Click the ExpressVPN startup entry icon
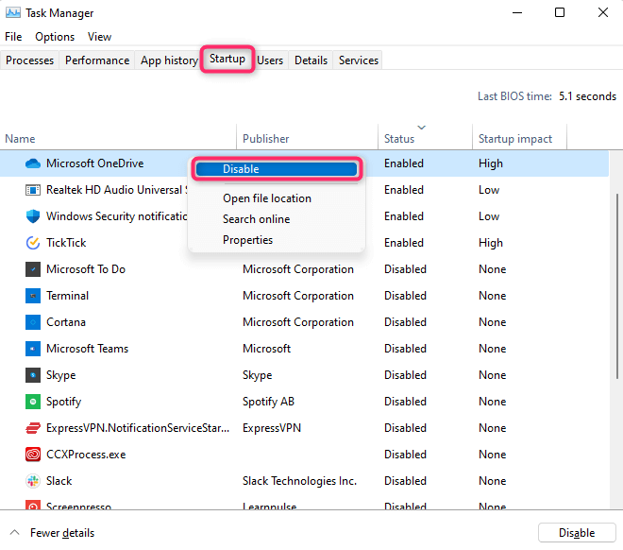 pyautogui.click(x=33, y=428)
